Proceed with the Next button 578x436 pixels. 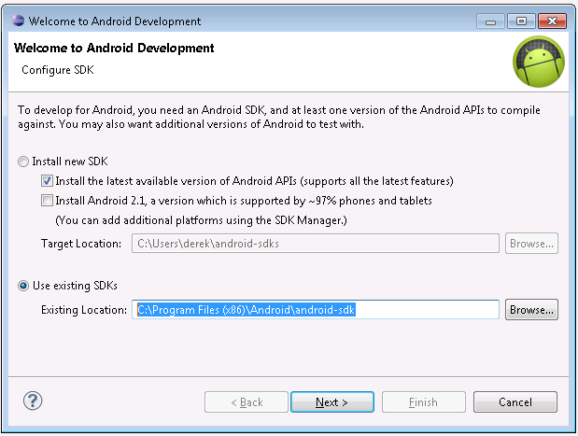coord(332,401)
